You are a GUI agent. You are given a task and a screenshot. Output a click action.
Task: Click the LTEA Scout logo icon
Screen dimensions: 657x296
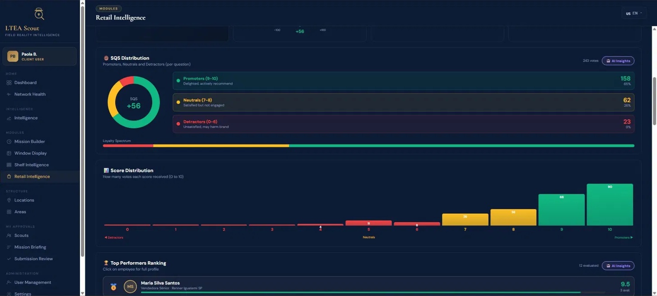pos(39,14)
